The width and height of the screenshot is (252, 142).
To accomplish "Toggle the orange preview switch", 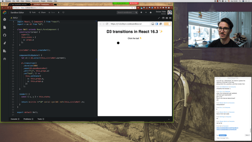I will (167, 24).
